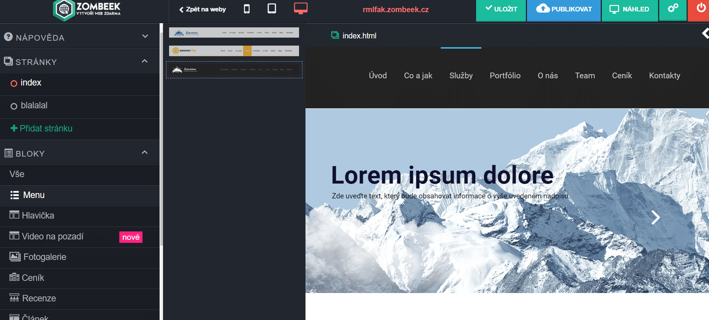
Task: Publish the site with PUBLIKOVAT
Action: click(x=564, y=10)
